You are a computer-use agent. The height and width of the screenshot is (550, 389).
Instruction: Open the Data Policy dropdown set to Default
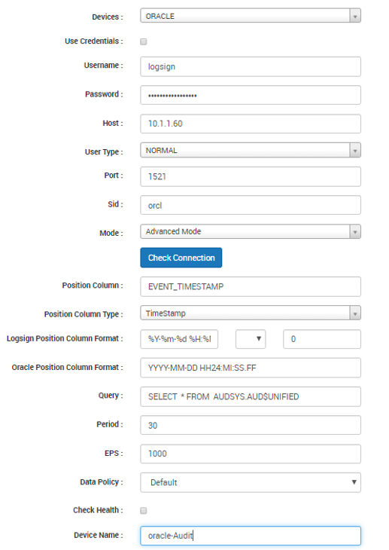pos(251,482)
